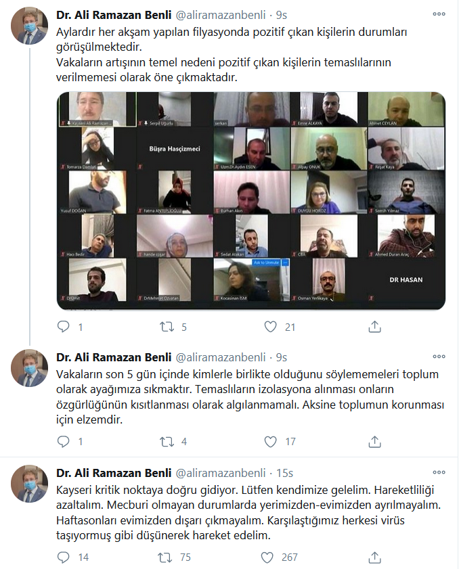Open the 14 replies on the Kayseri tweet
The image size is (459, 569).
(64, 557)
